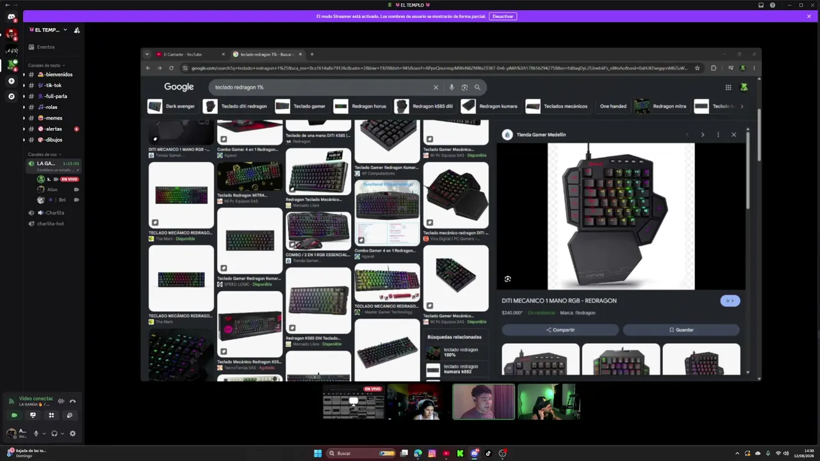Open the rolas text channel
Image resolution: width=820 pixels, height=461 pixels.
54,107
